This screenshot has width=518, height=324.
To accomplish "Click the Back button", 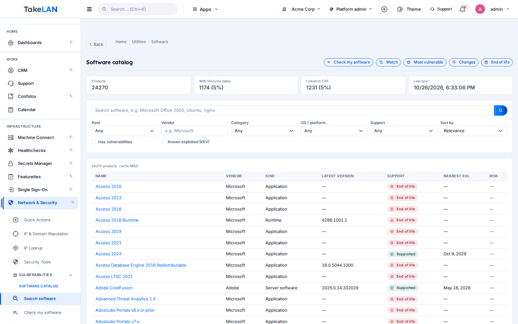I will pyautogui.click(x=96, y=44).
